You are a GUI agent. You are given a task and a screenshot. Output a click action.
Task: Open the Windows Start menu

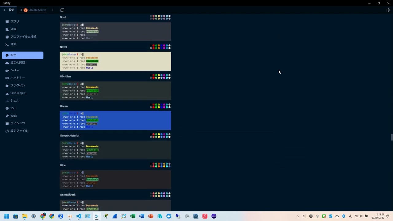(x=7, y=216)
